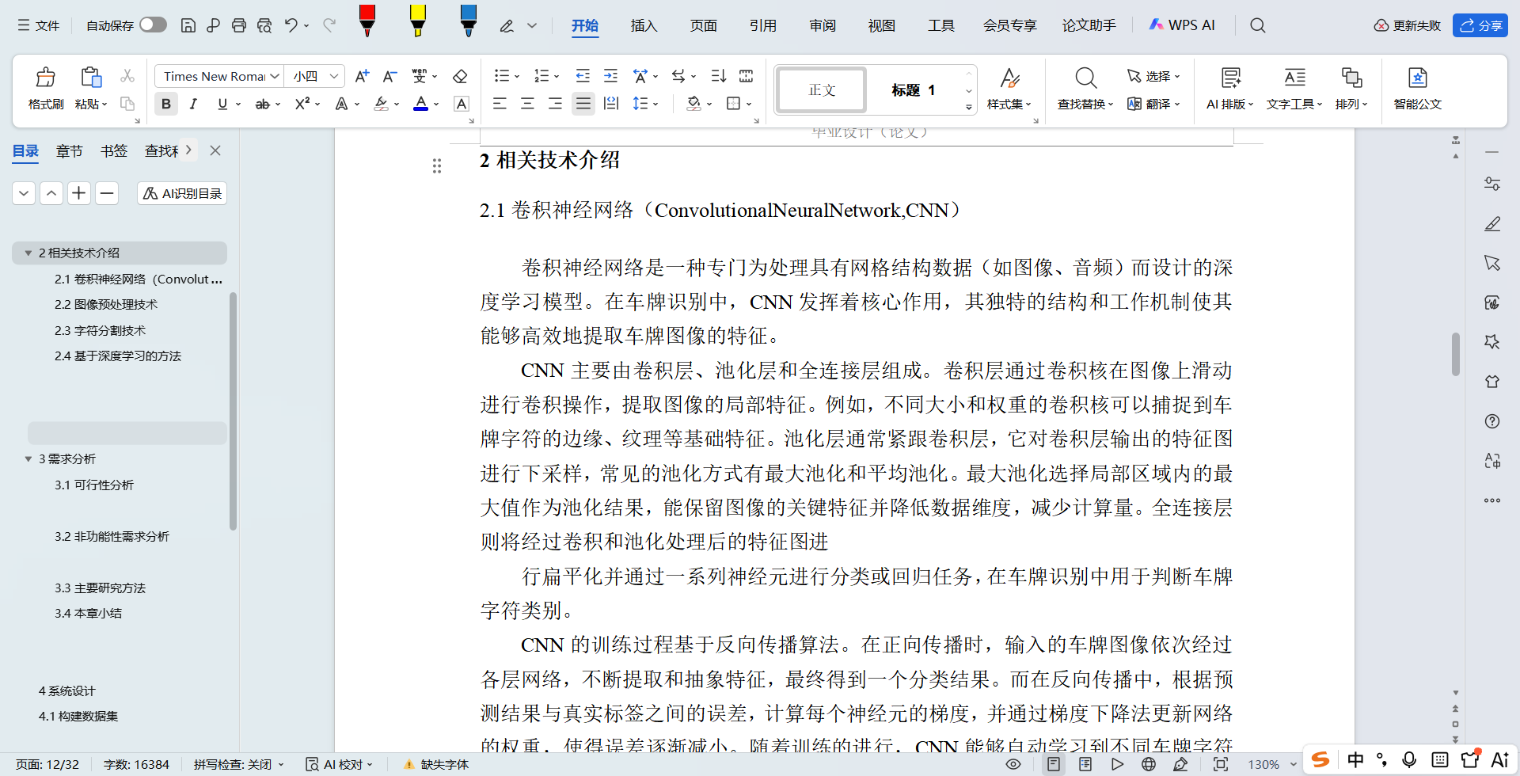Click the WPS AI button
The height and width of the screenshot is (776, 1520).
[x=1181, y=25]
